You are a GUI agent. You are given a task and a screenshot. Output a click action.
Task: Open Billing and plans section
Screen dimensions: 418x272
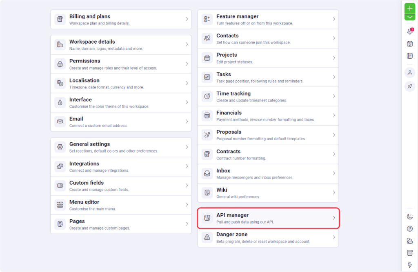coord(121,20)
